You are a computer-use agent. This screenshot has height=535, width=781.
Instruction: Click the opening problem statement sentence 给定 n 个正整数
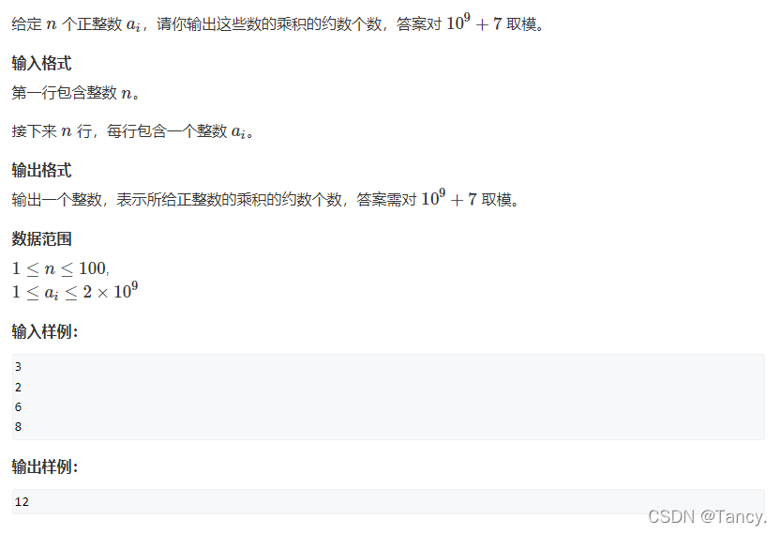click(x=278, y=23)
